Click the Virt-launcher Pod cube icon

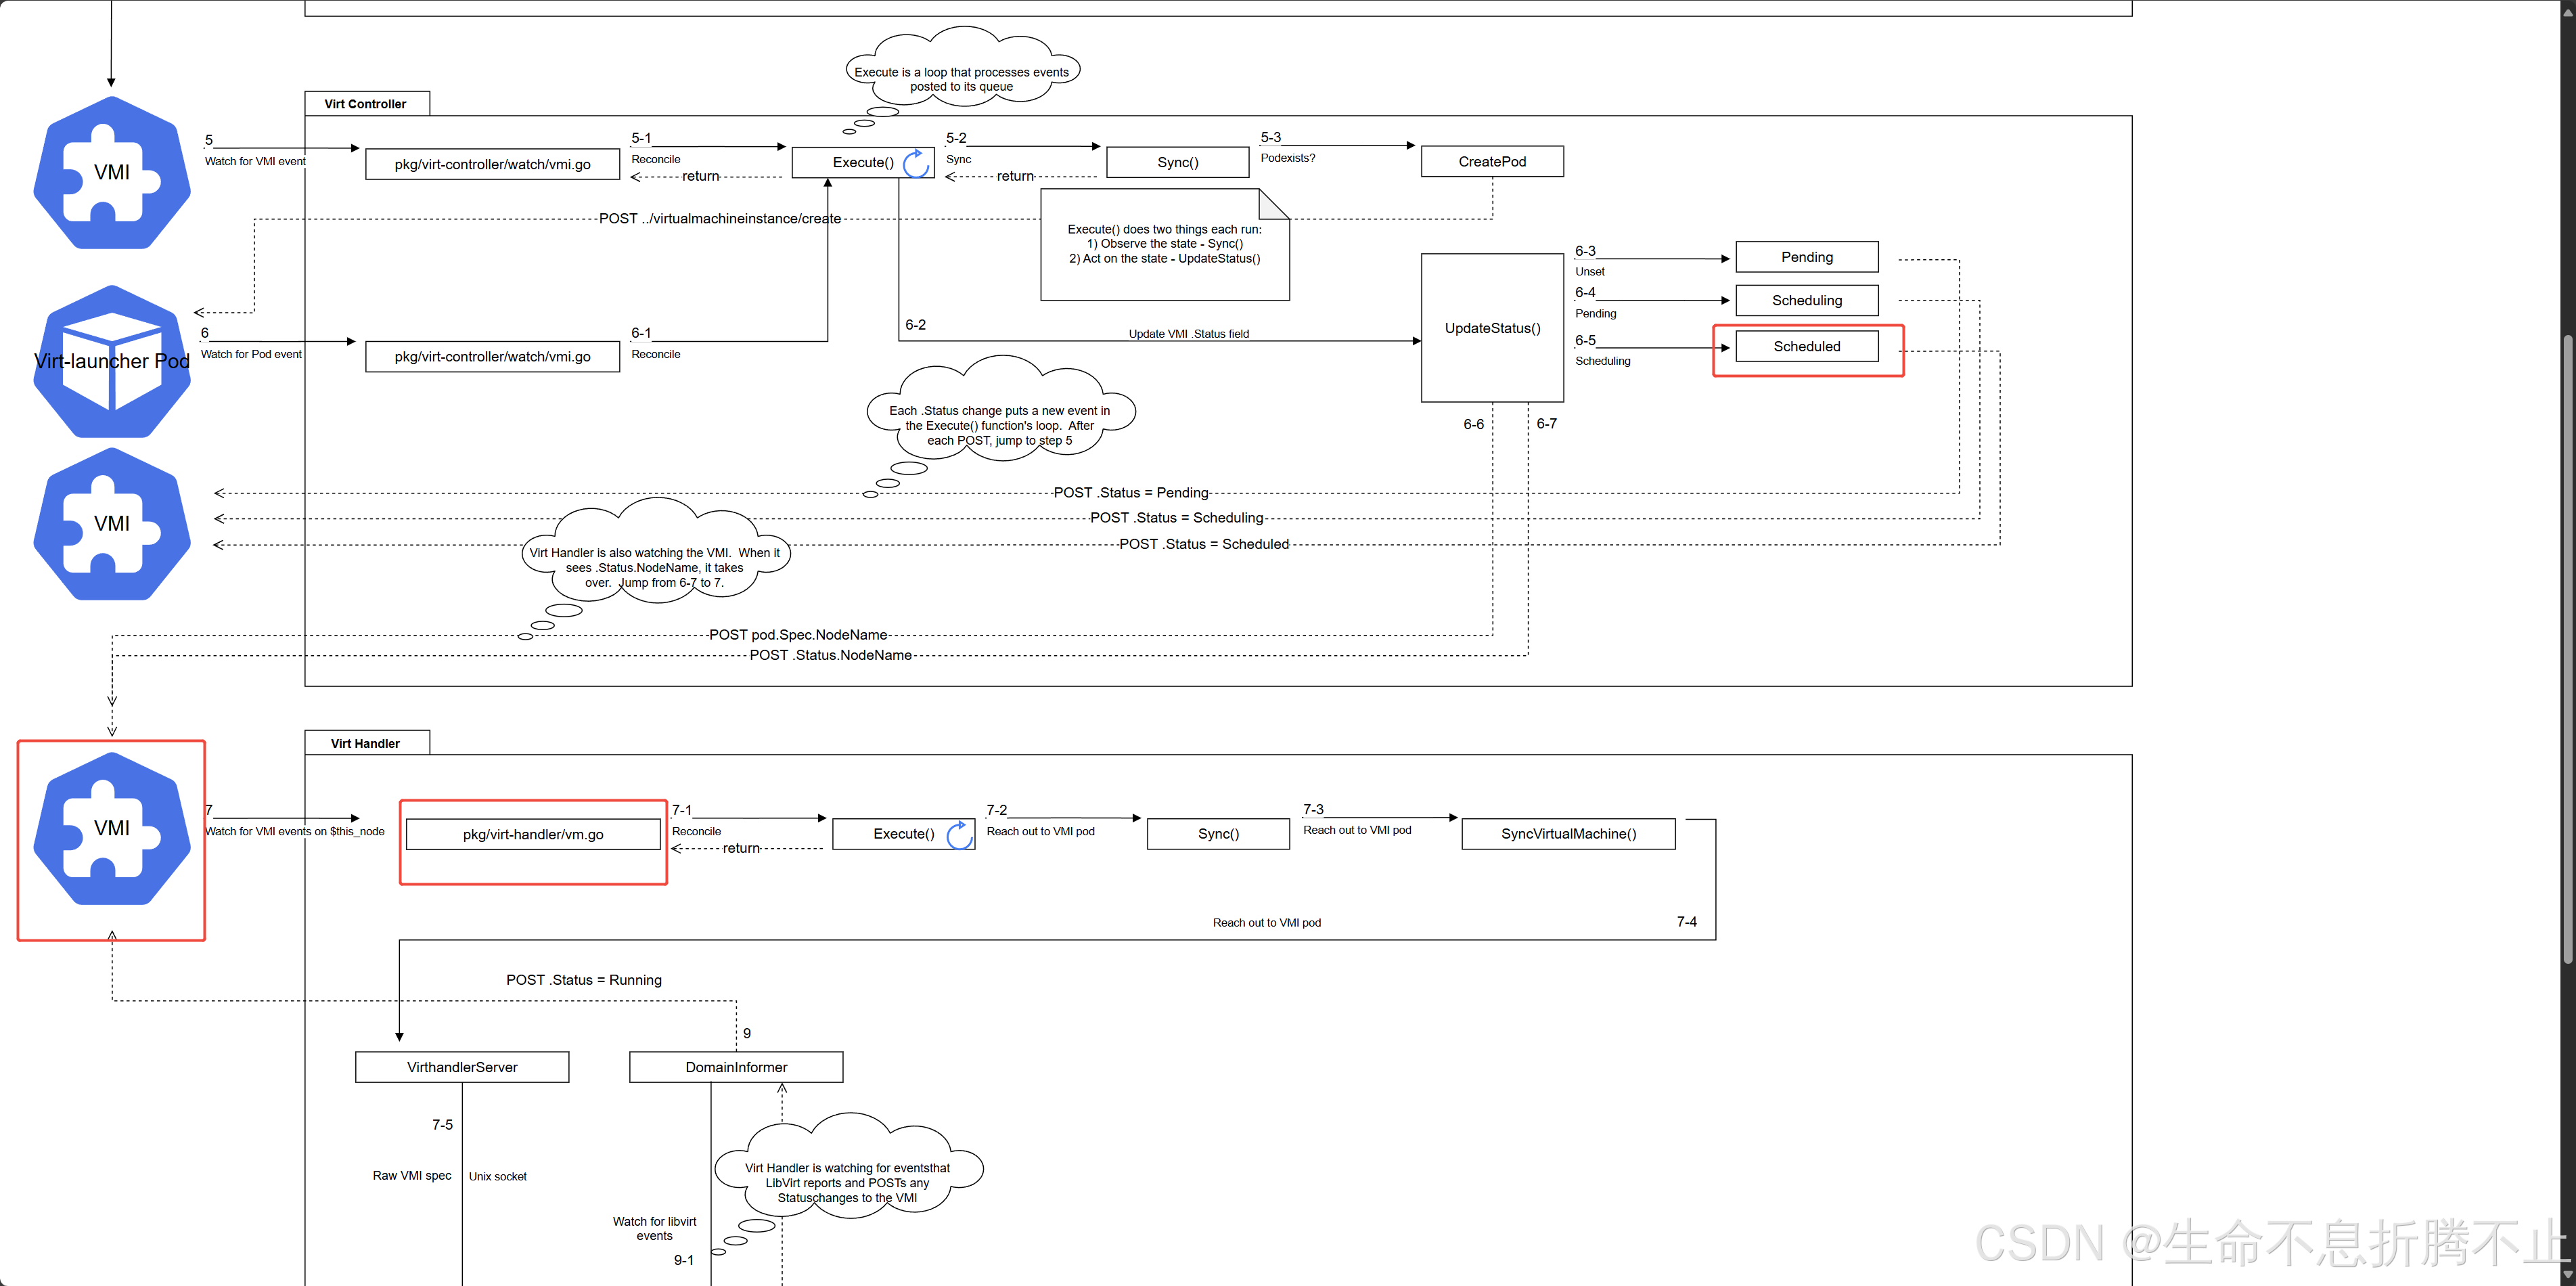(111, 362)
